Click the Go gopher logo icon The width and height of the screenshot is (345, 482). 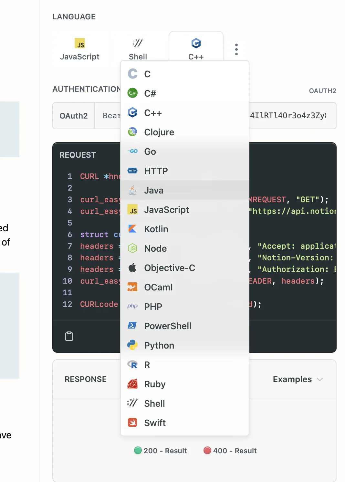(132, 151)
